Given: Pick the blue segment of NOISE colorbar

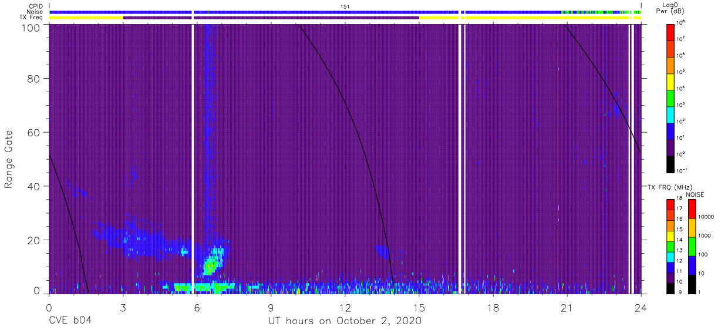Looking at the screenshot, I should pos(692,265).
